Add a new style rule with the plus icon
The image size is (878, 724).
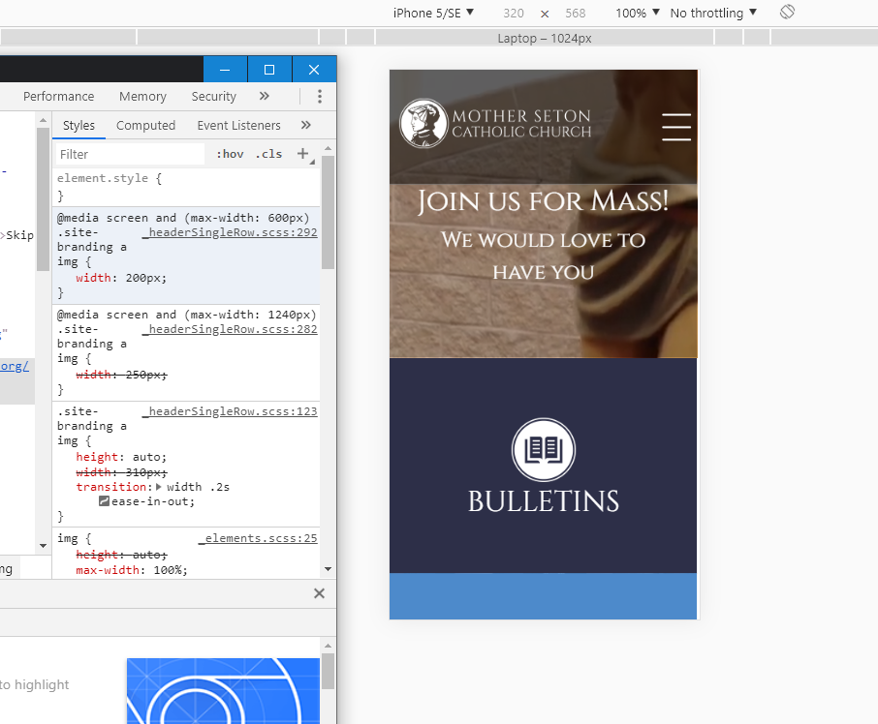303,154
